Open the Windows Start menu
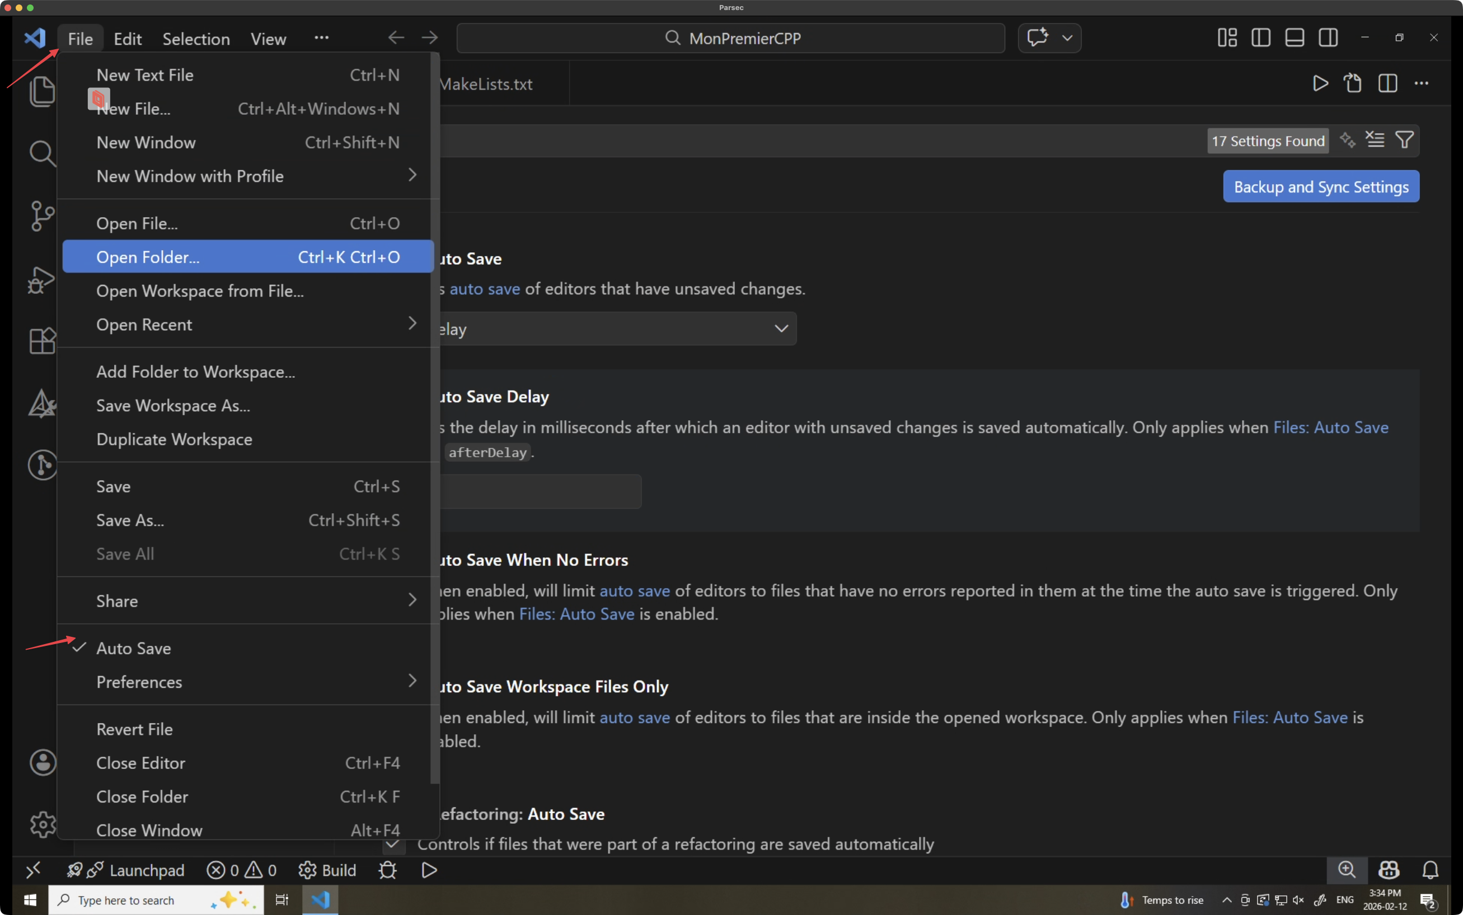This screenshot has height=915, width=1463. tap(30, 900)
